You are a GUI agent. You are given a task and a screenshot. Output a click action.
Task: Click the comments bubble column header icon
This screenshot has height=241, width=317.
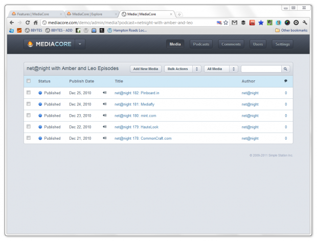(286, 81)
